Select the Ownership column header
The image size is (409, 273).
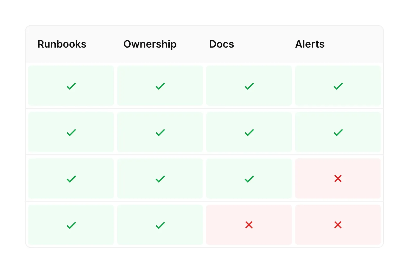pos(150,44)
